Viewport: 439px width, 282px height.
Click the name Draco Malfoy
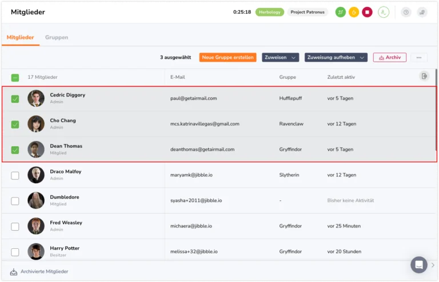(66, 172)
